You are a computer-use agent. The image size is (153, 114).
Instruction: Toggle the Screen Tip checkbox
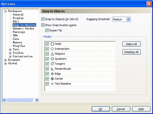pyautogui.click(x=47, y=30)
